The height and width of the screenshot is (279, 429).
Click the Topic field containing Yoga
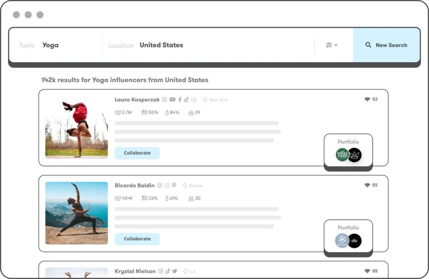[x=56, y=45]
